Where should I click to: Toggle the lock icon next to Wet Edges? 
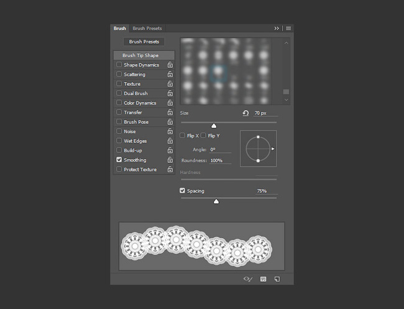coord(170,141)
